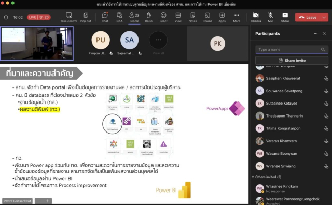The height and width of the screenshot is (205, 332).
Task: Click the Pattra Lertsarawut presenter name tag
Action: 17,201
